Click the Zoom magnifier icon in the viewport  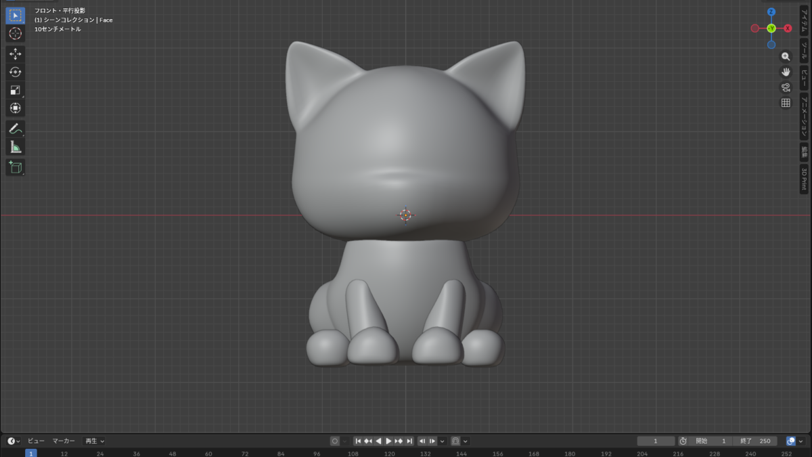pos(785,56)
